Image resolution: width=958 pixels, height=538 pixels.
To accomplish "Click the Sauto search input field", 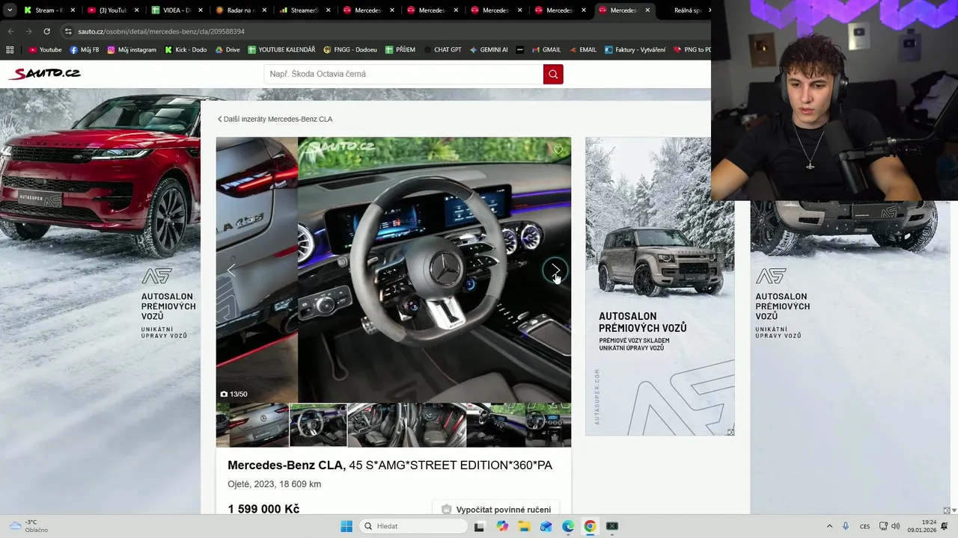I will coord(403,74).
